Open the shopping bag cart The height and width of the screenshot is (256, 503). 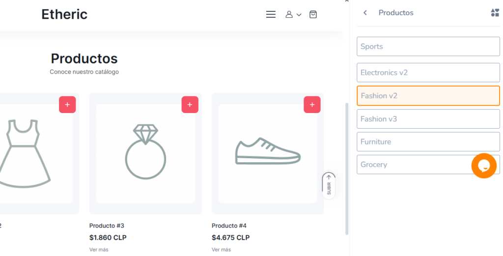click(x=313, y=15)
